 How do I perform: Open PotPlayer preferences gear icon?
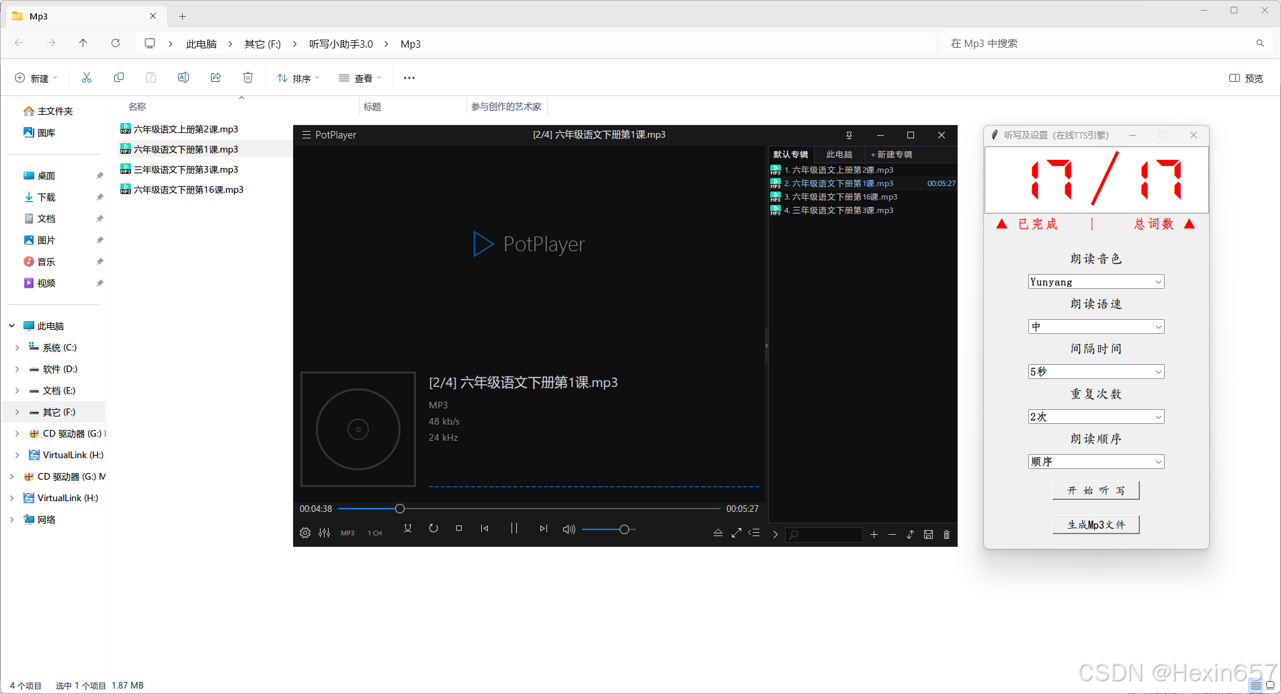coord(305,533)
